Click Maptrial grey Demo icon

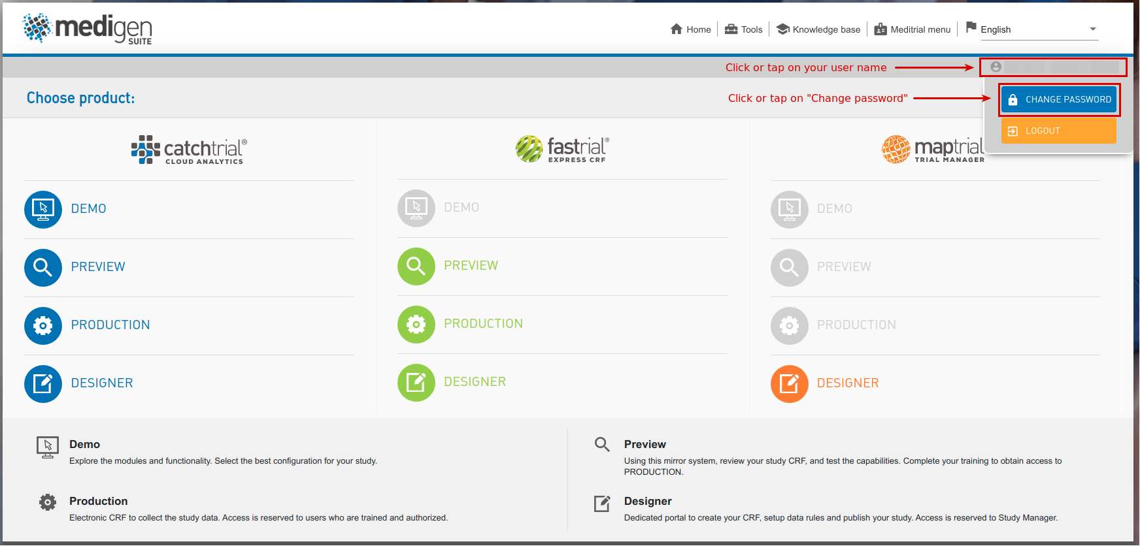pyautogui.click(x=790, y=209)
